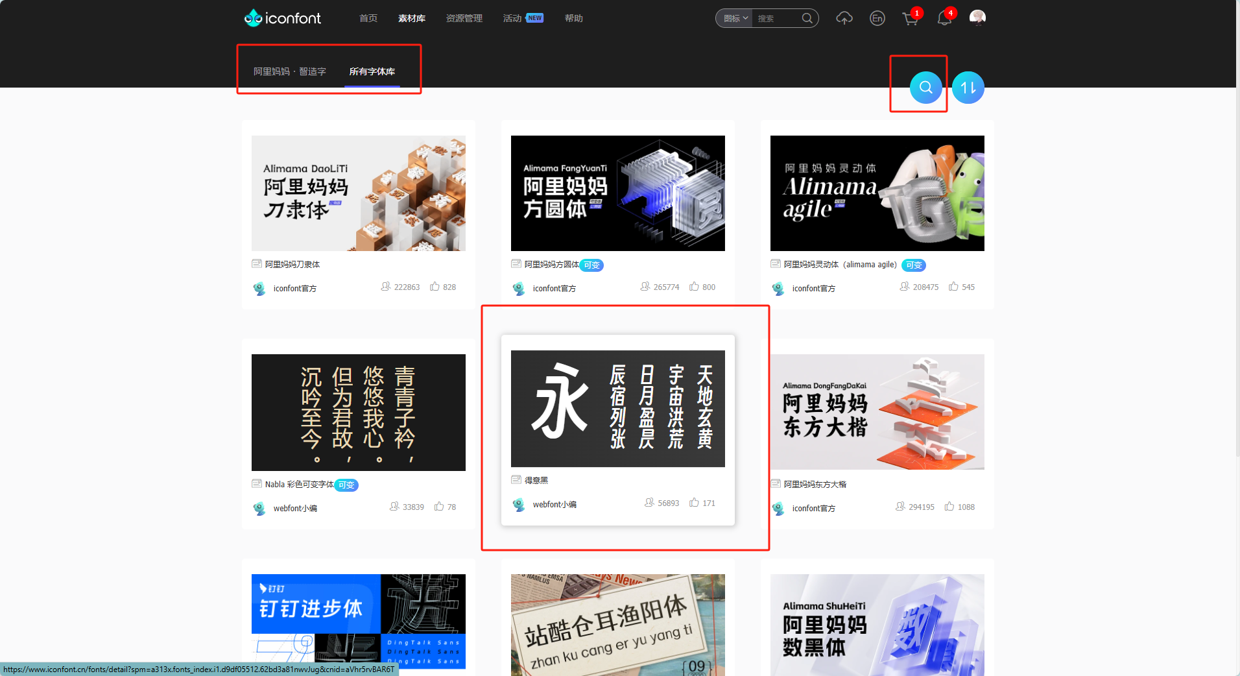The image size is (1240, 676).
Task: Click the users icon beside 56893
Action: click(649, 503)
